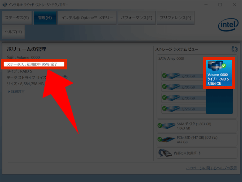Switch to the ステータス(S) tab

(17, 18)
